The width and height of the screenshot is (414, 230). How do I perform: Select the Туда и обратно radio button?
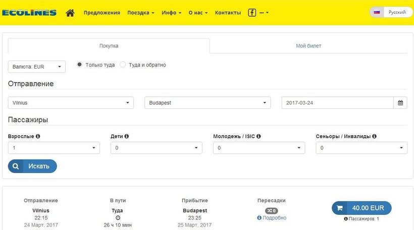click(x=123, y=65)
